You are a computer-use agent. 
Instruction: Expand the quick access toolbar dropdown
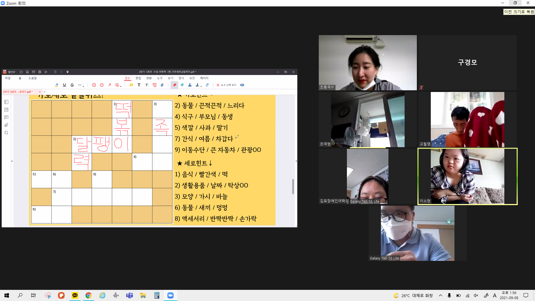click(67, 72)
